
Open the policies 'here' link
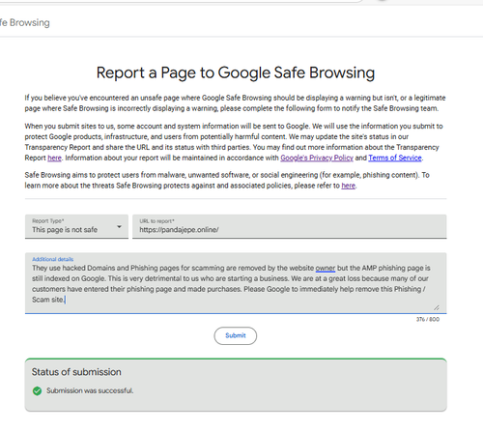click(x=349, y=186)
